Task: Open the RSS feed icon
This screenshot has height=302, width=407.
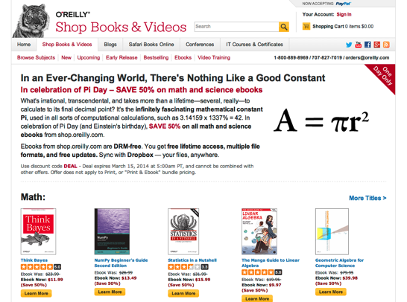Action: pyautogui.click(x=386, y=45)
